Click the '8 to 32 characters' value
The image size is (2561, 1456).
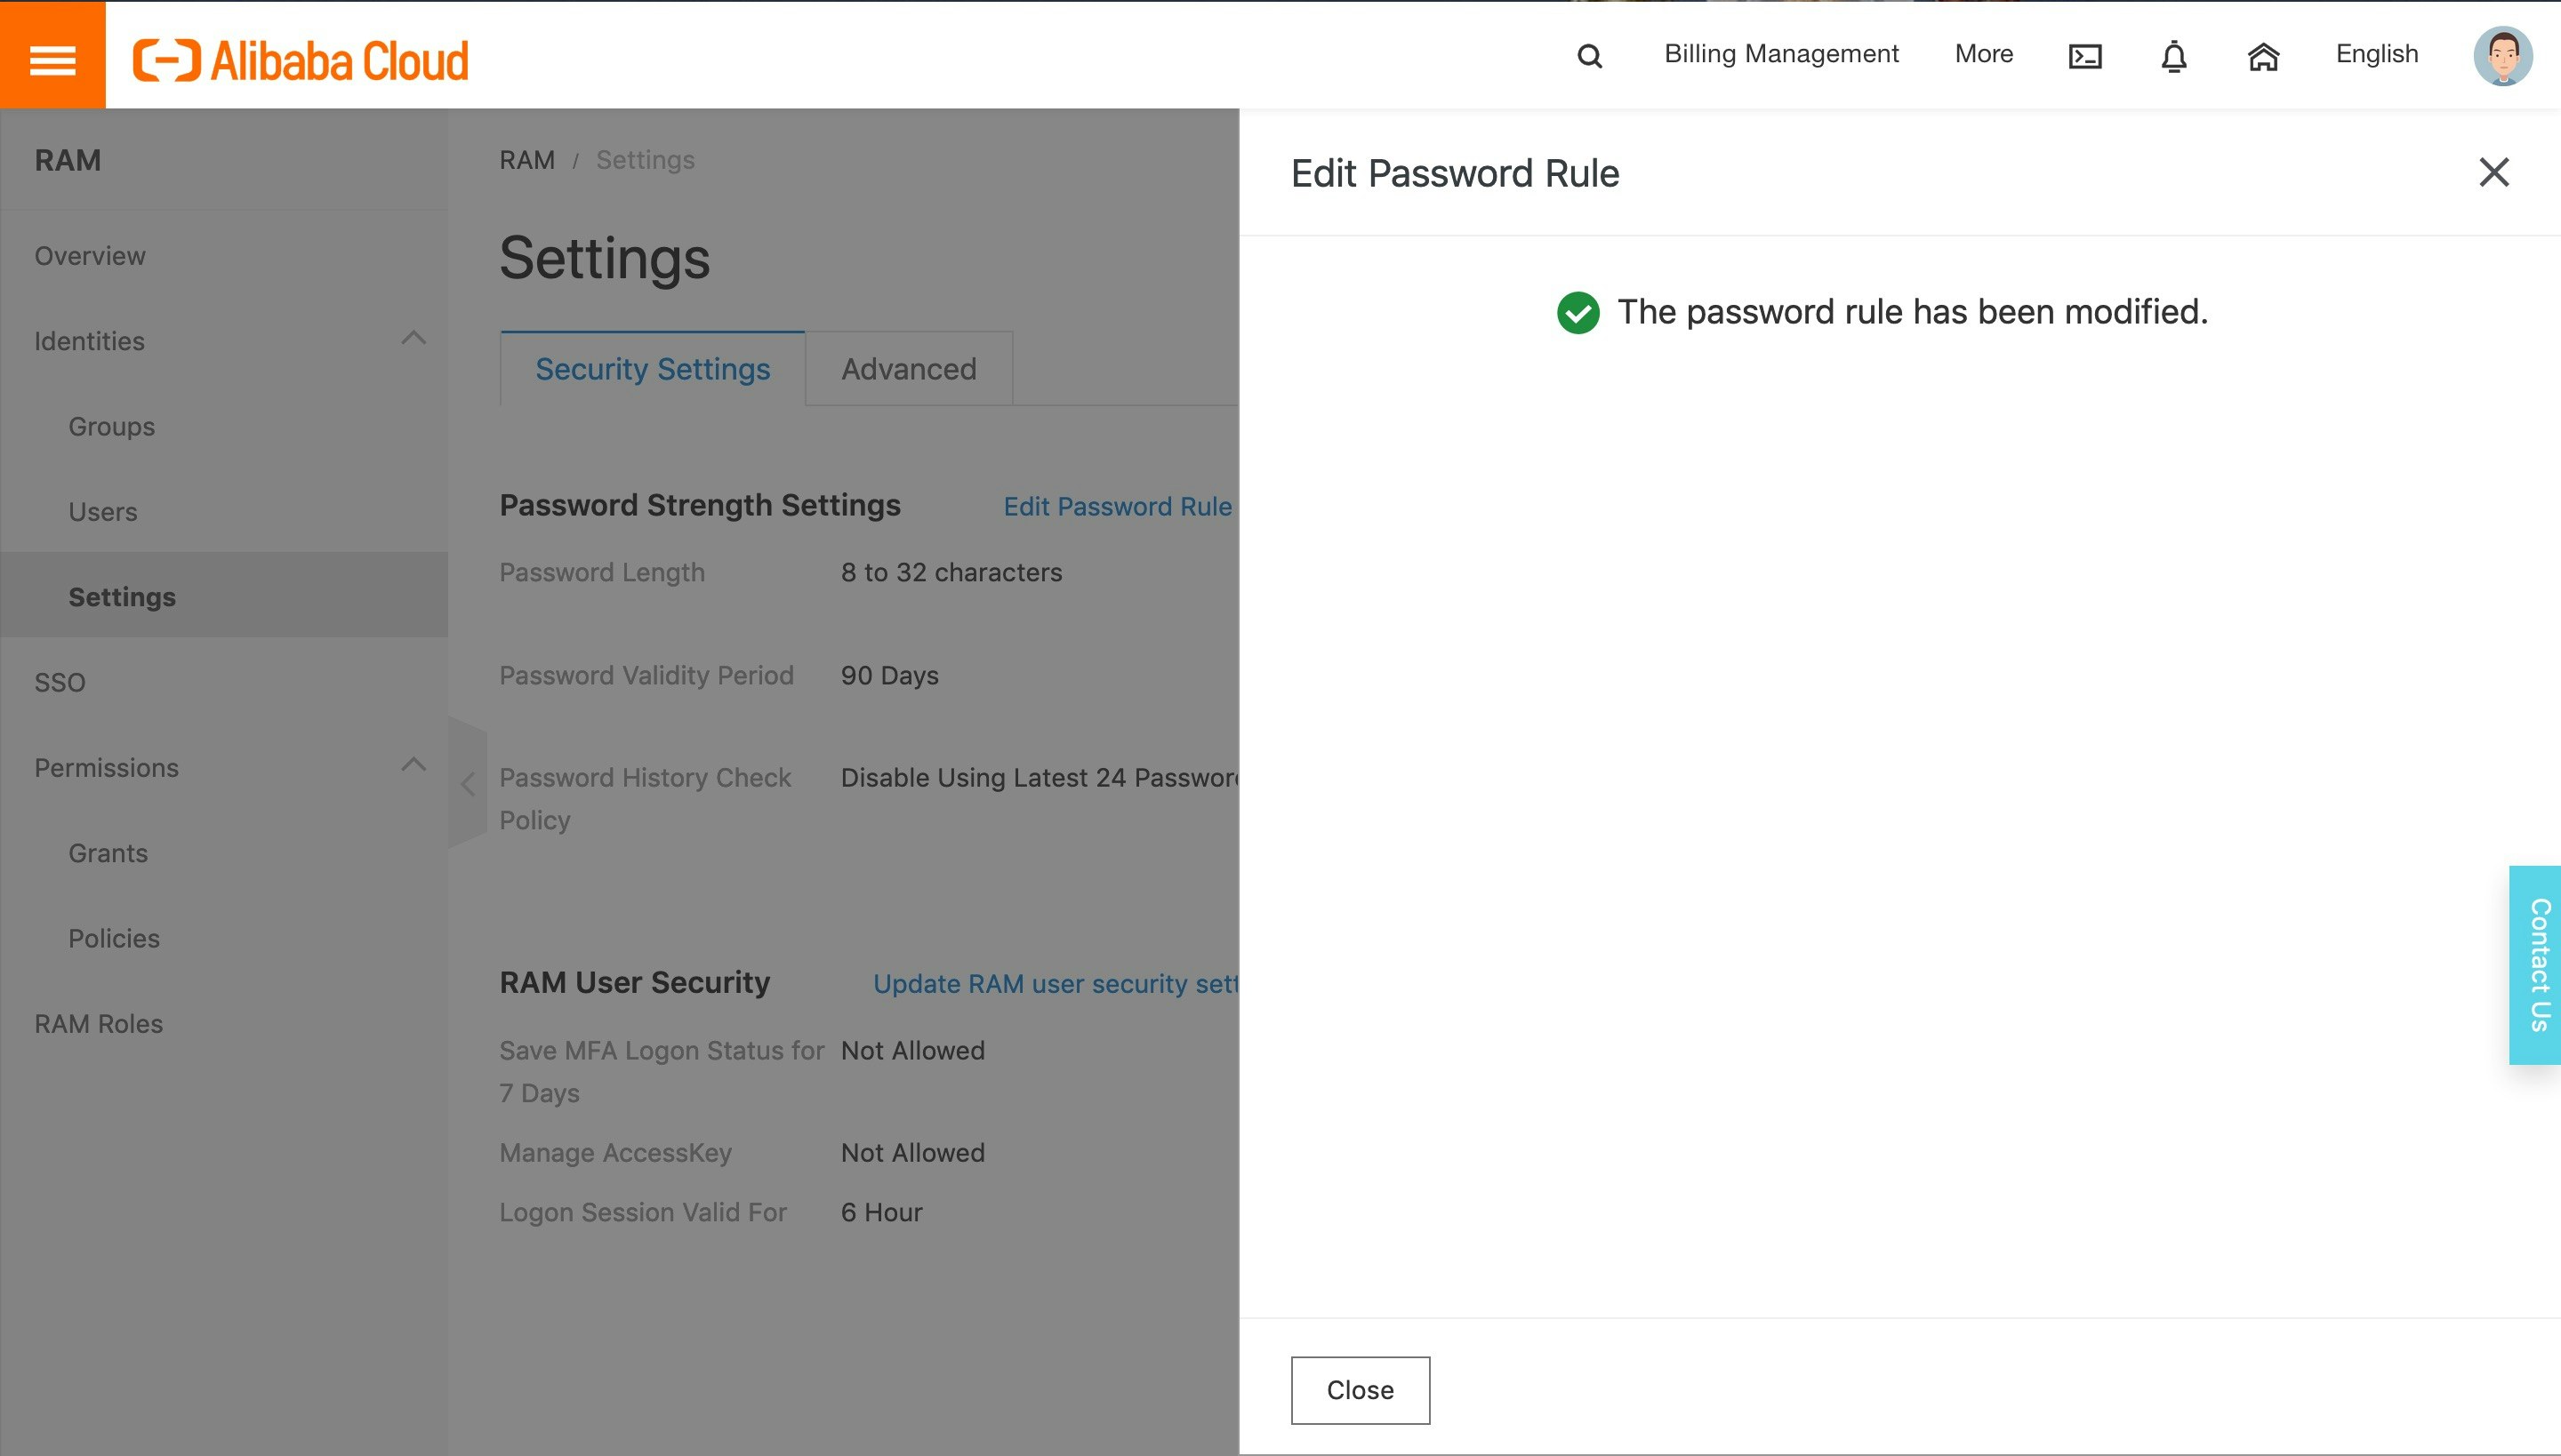(951, 572)
